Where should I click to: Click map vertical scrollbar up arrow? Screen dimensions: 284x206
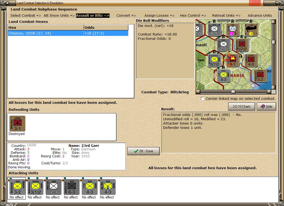pyautogui.click(x=274, y=22)
